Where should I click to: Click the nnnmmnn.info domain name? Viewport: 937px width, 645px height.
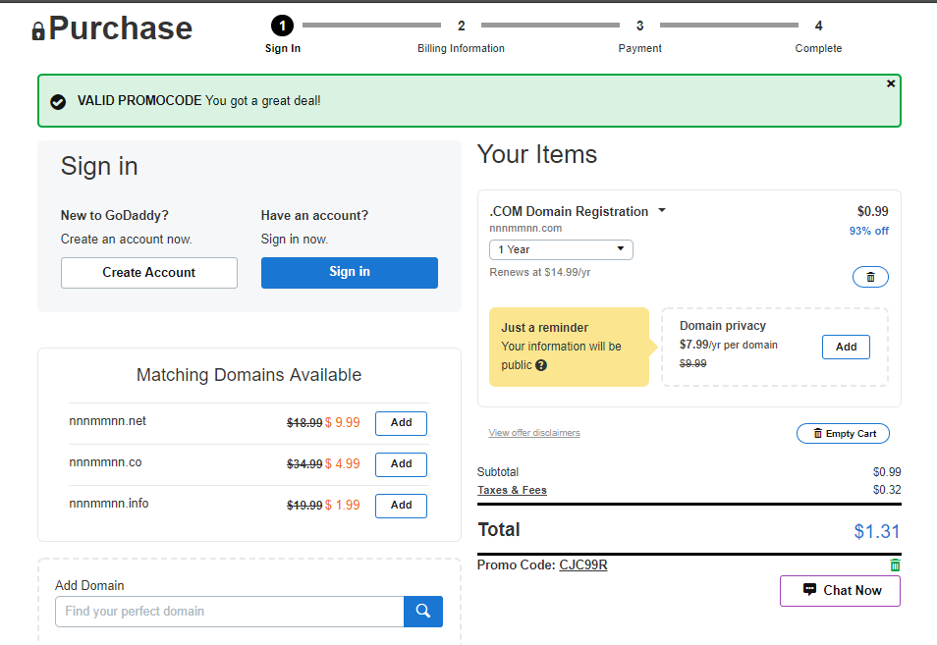(109, 504)
